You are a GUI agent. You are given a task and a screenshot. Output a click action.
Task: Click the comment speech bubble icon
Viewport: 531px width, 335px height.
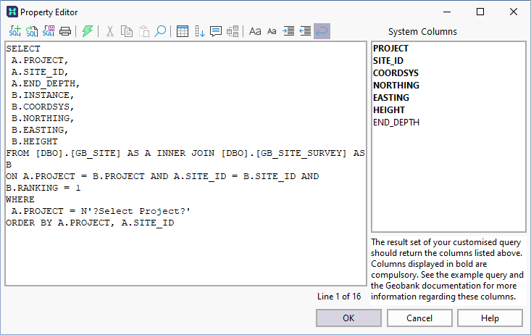tap(216, 31)
